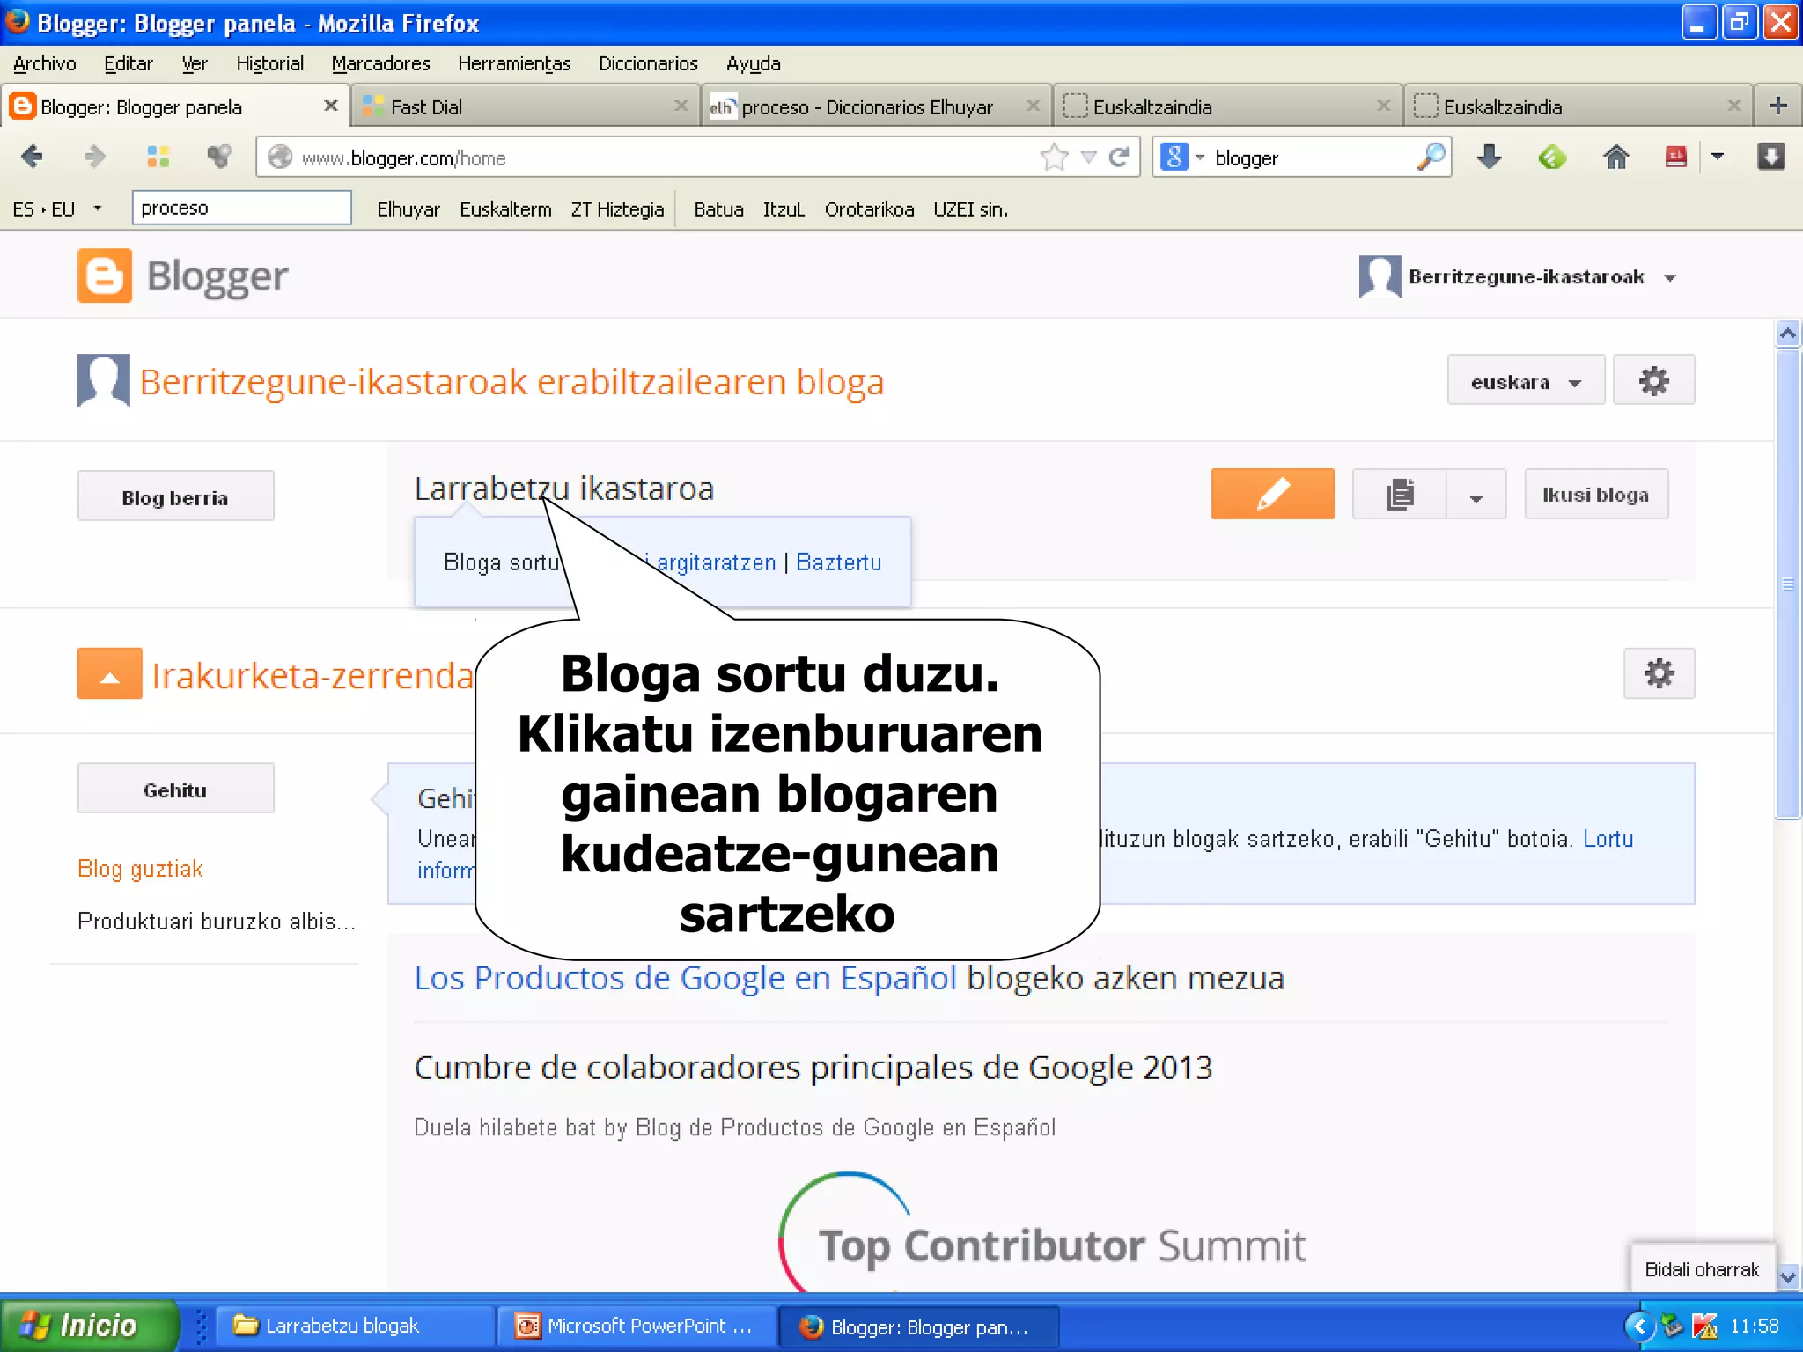Open the Larrabetzu ikastaroa blog title
This screenshot has width=1803, height=1352.
pos(563,489)
